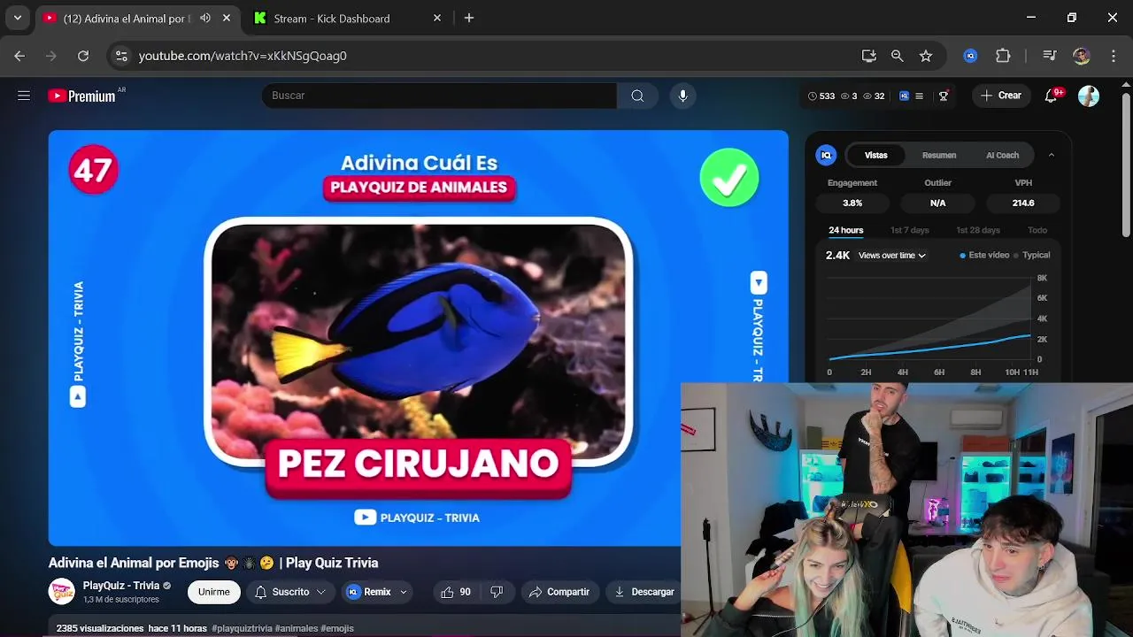Like the video with thumbs up

(x=456, y=592)
